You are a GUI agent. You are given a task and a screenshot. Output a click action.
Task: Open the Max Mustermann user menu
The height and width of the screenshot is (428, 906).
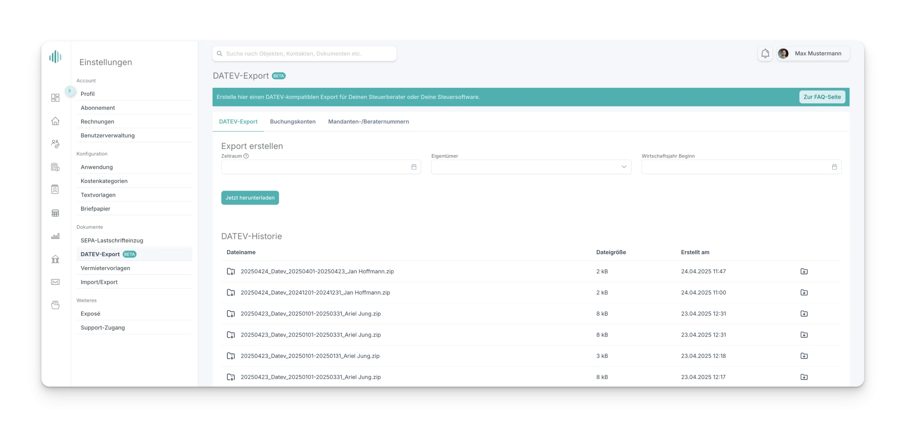(x=813, y=53)
